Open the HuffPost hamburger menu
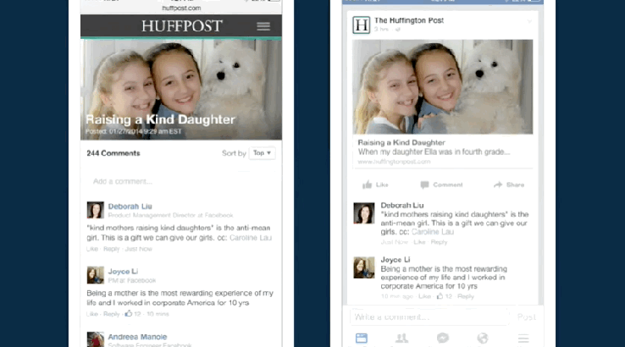Image resolution: width=625 pixels, height=347 pixels. pyautogui.click(x=263, y=26)
